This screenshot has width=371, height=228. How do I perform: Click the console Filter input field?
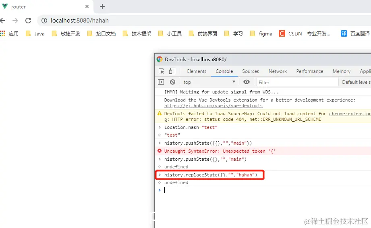tap(297, 82)
